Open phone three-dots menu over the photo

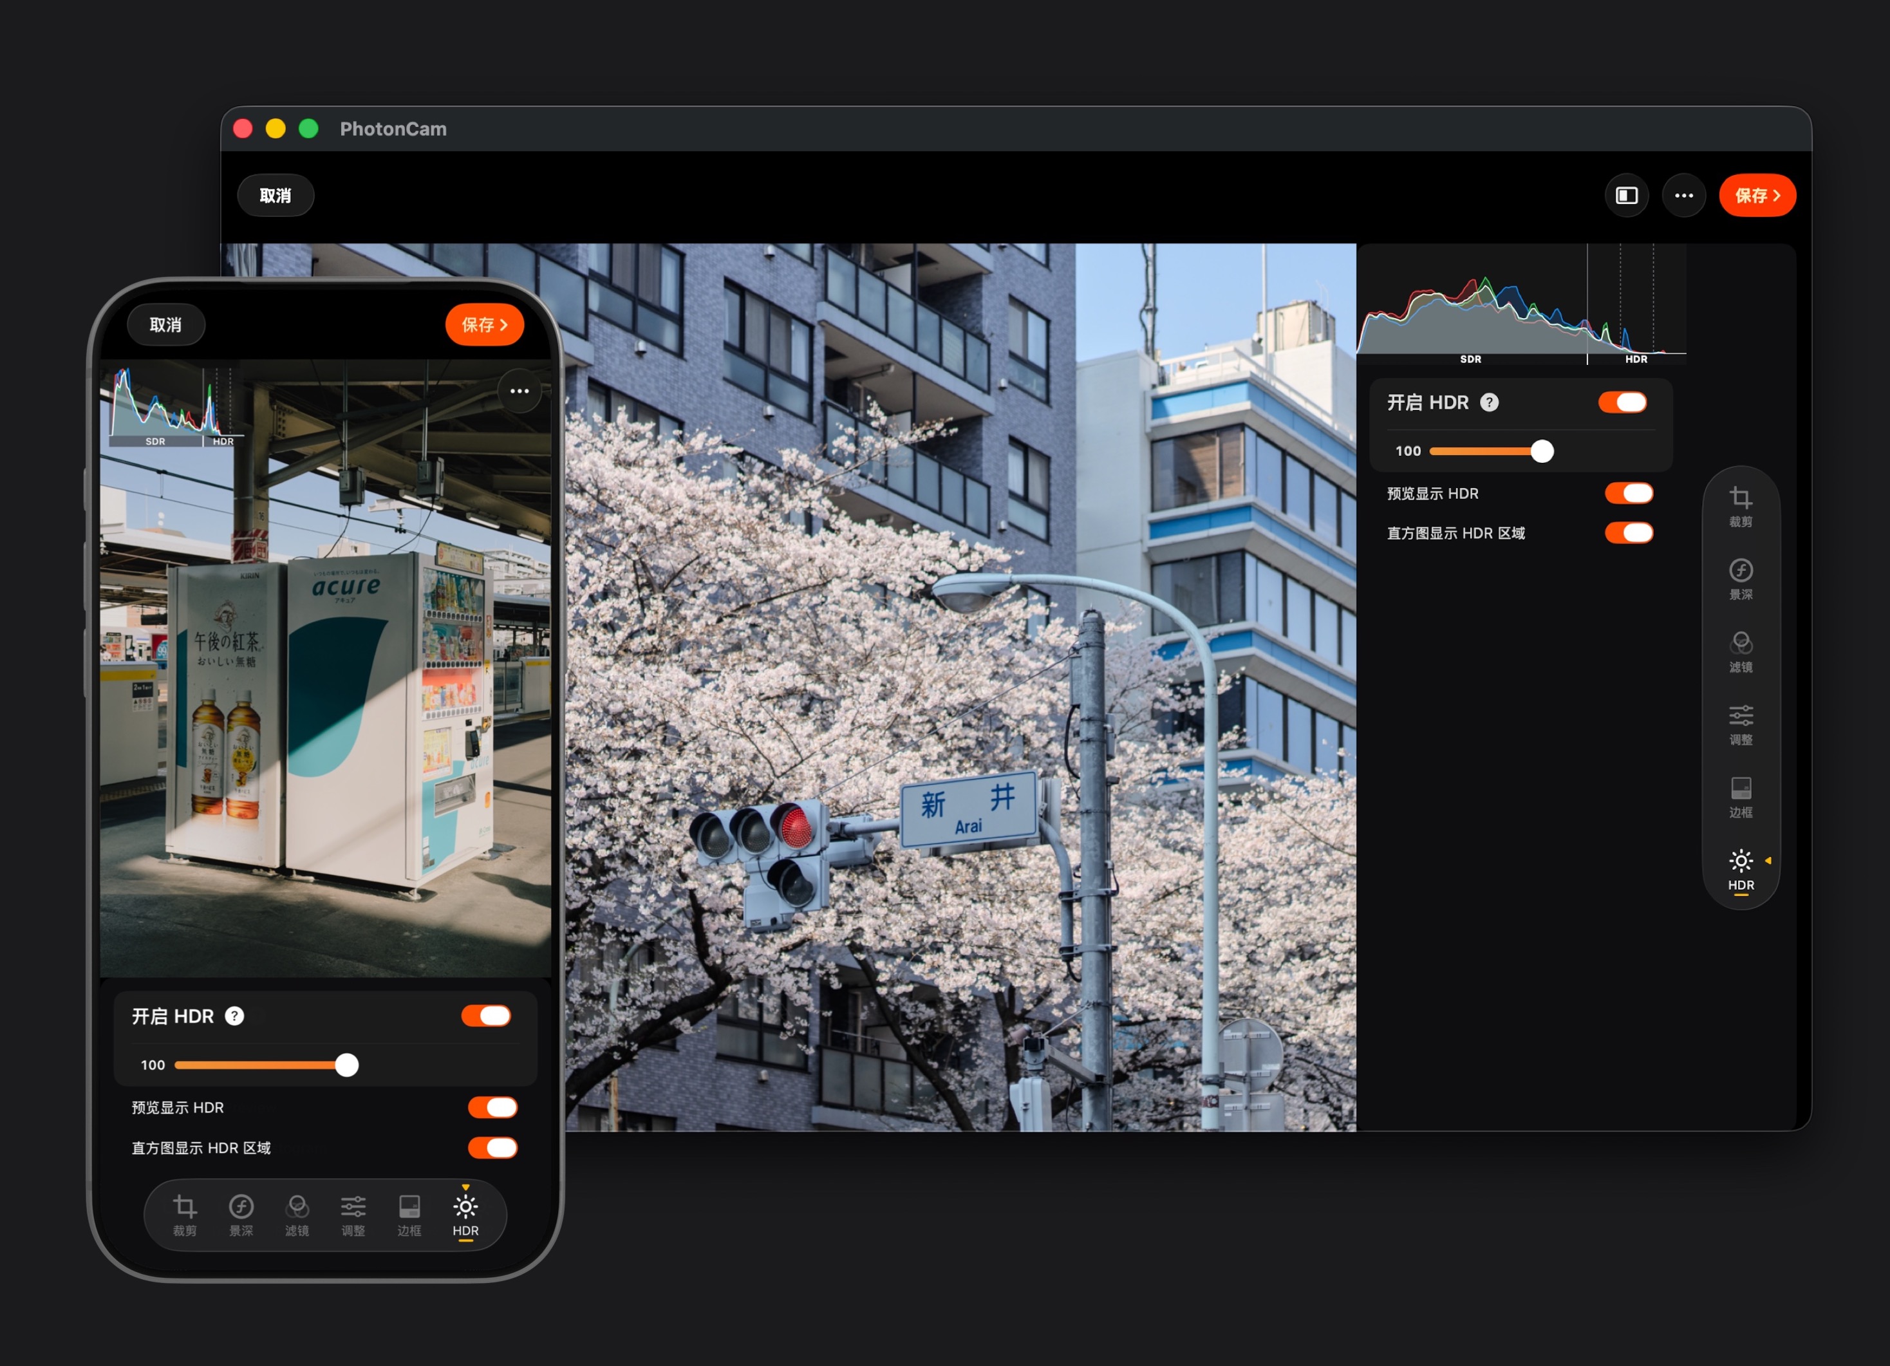(519, 391)
